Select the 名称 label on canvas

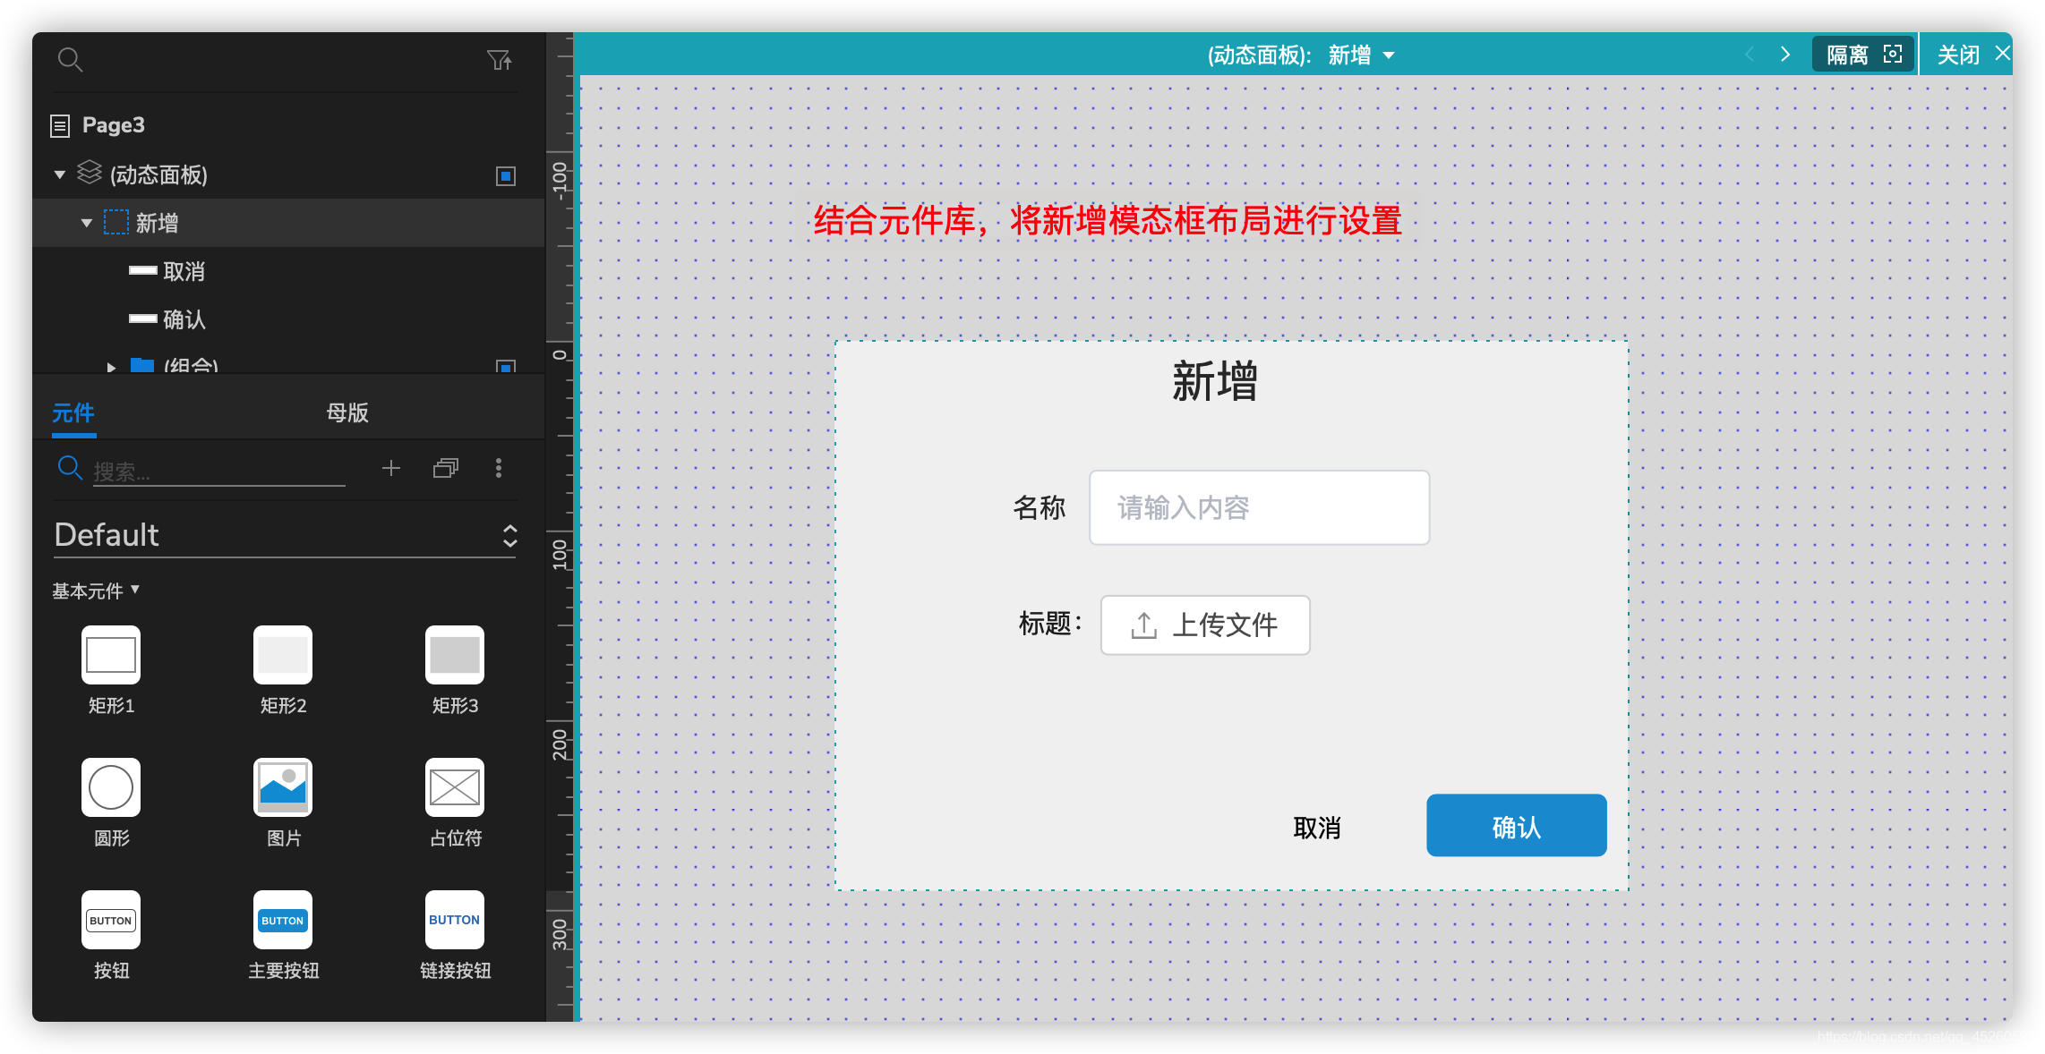[1040, 507]
